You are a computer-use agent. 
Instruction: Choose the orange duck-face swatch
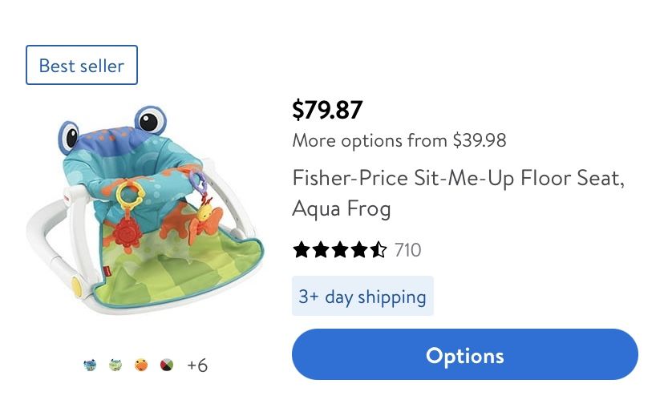[x=141, y=366]
